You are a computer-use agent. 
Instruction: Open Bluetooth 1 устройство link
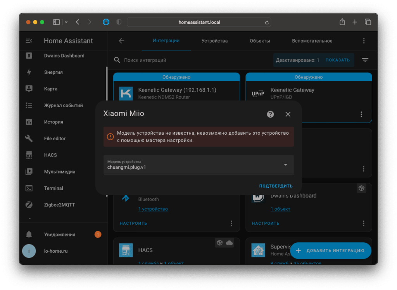coord(153,209)
